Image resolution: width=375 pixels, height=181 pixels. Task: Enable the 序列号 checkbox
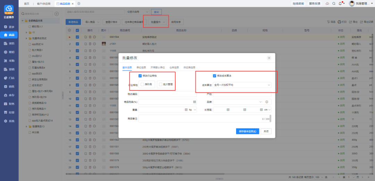click(142, 84)
